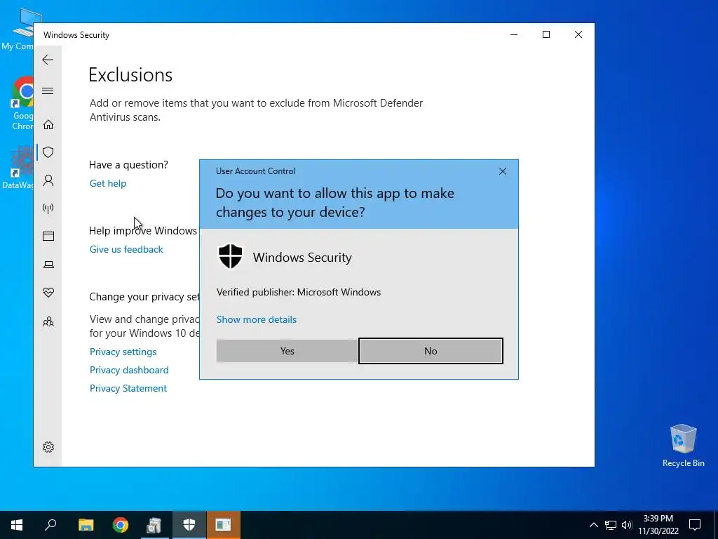Close the User Account Control dialog
The image size is (718, 539).
(x=502, y=171)
